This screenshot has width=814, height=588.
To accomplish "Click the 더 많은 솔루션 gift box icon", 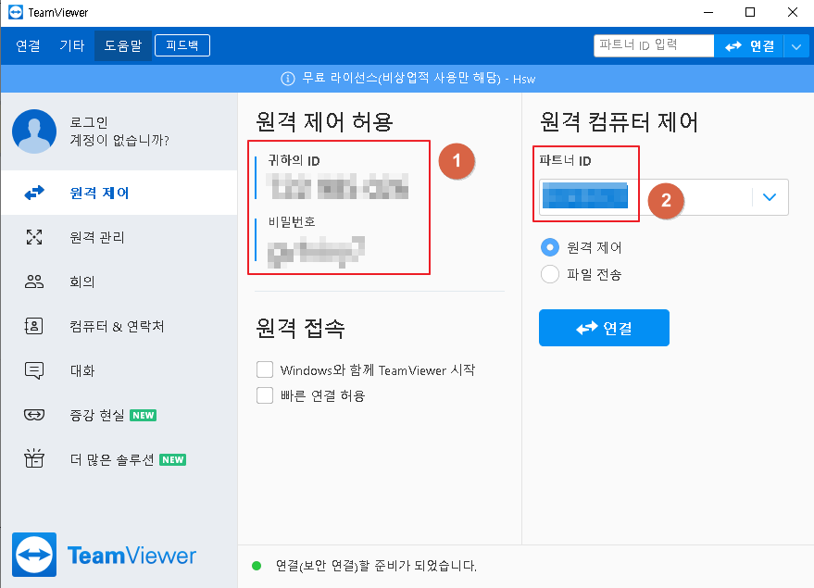I will pyautogui.click(x=34, y=458).
